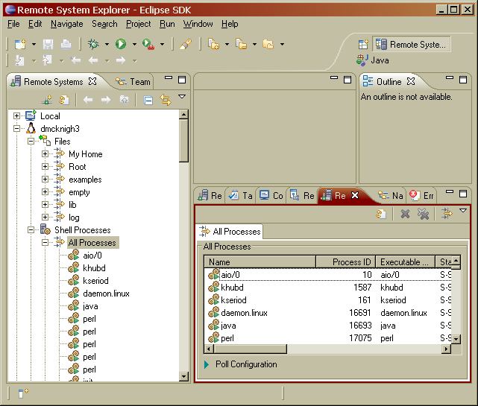Click the Ta tab in bottom panel
This screenshot has width=478, height=406.
241,195
